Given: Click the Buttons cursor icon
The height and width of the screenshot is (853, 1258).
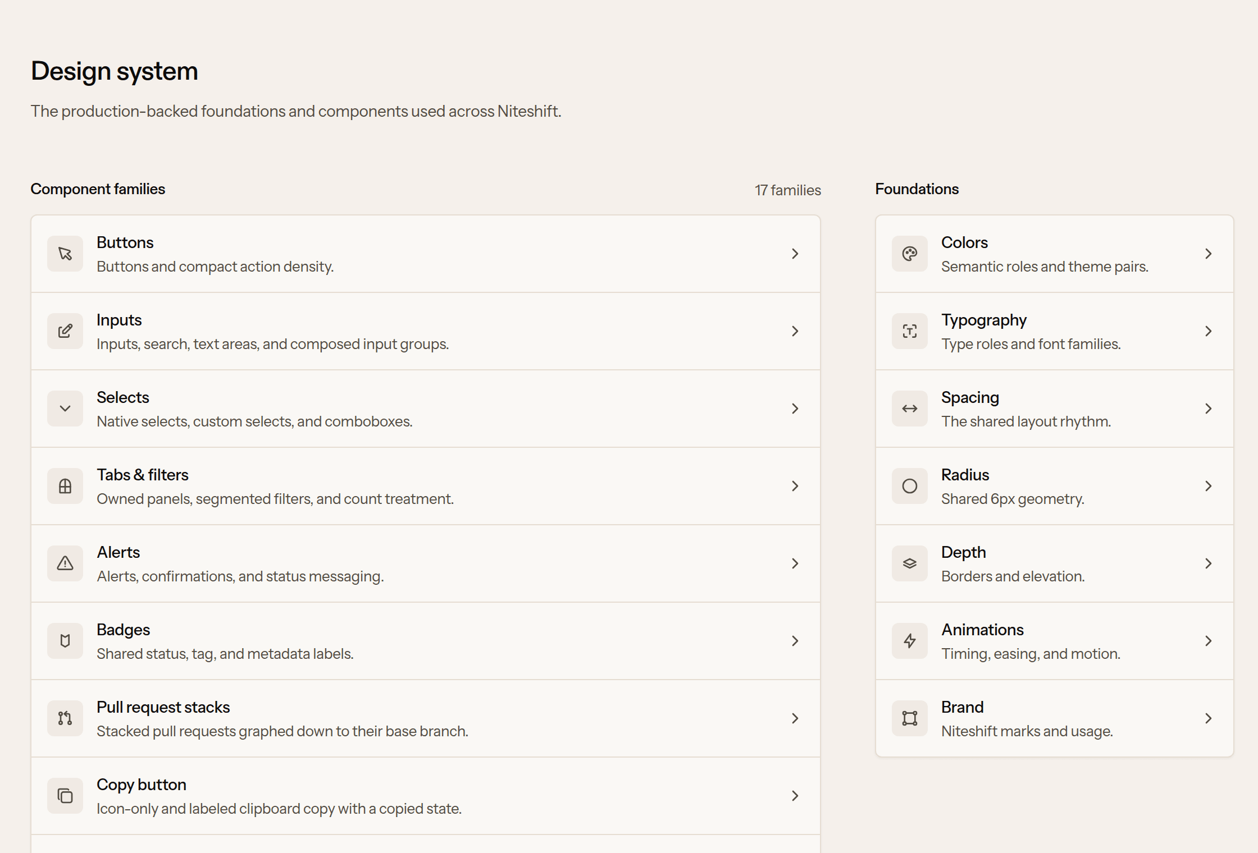Looking at the screenshot, I should [65, 254].
